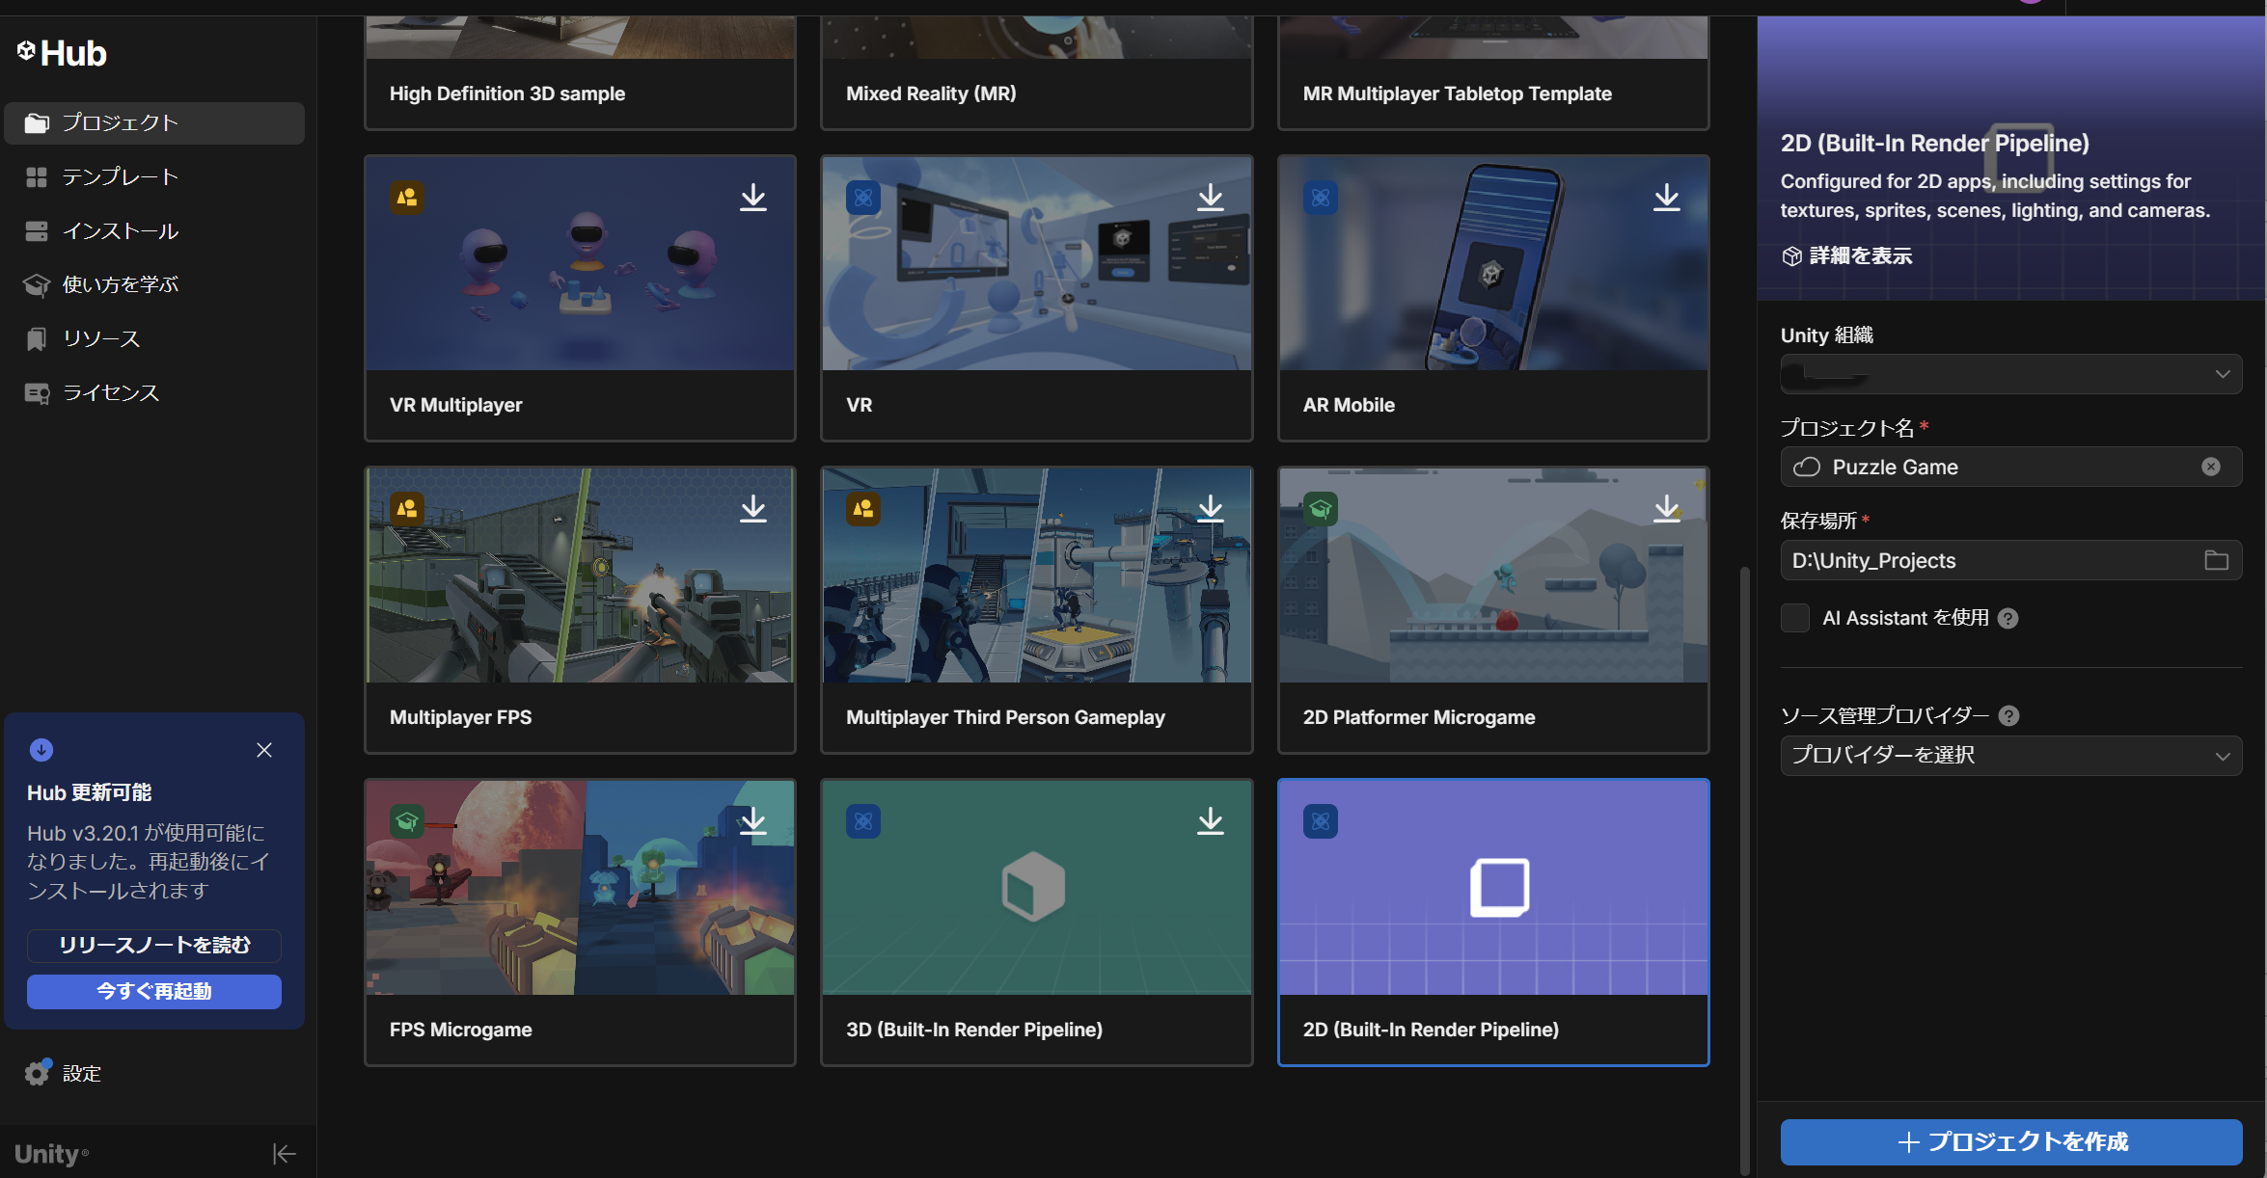Open help for AI Assistant option
This screenshot has height=1178, width=2267.
[x=2008, y=619]
